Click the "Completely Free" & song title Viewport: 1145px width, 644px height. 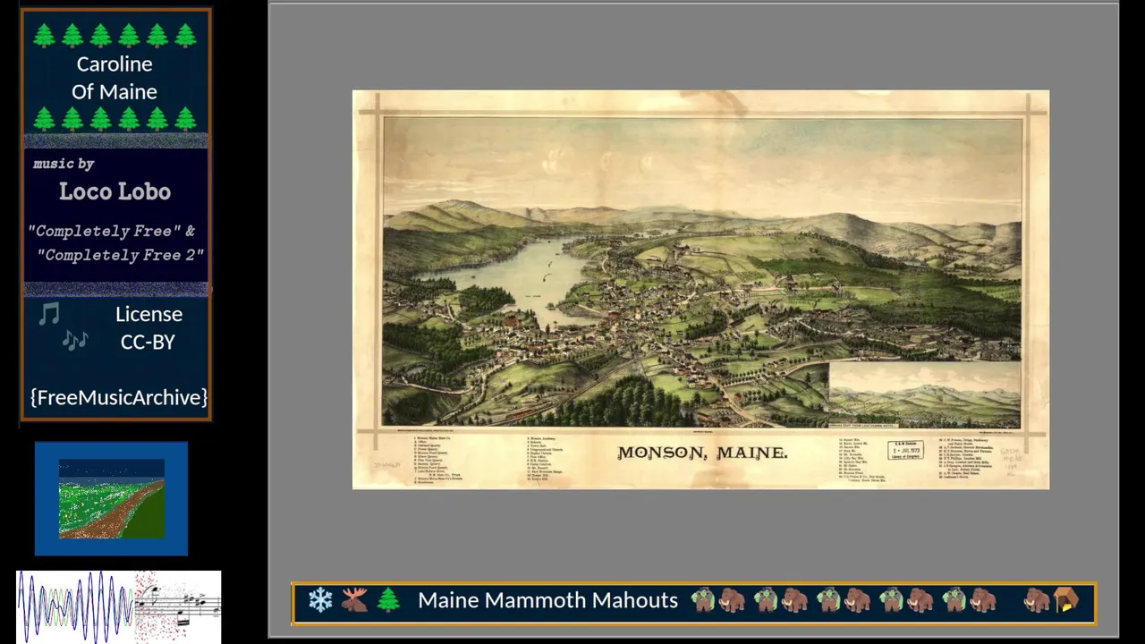(x=112, y=231)
